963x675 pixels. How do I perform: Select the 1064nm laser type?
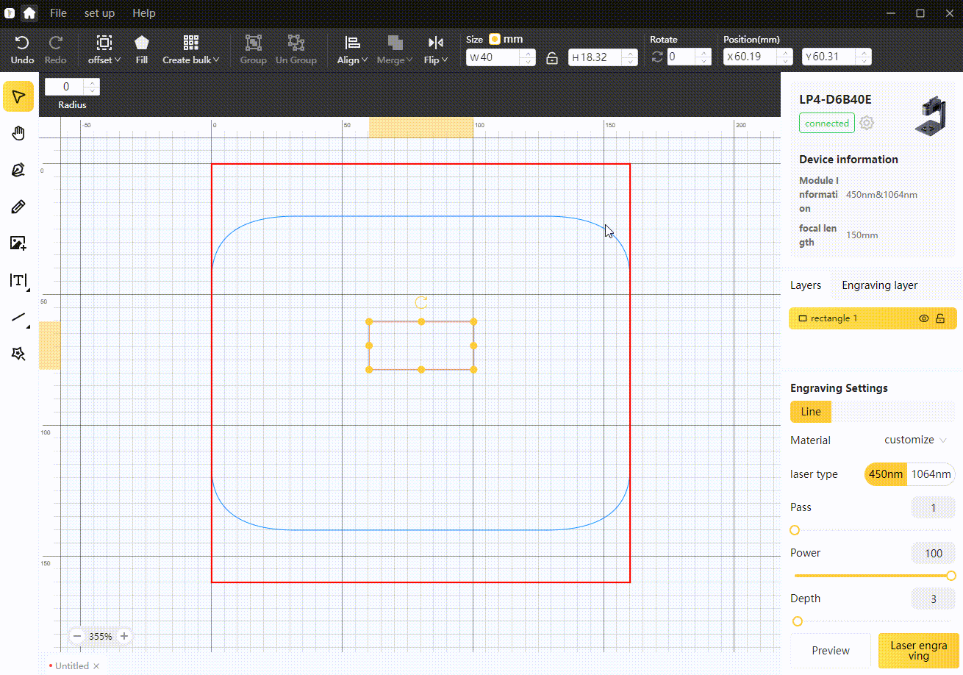[x=931, y=474]
